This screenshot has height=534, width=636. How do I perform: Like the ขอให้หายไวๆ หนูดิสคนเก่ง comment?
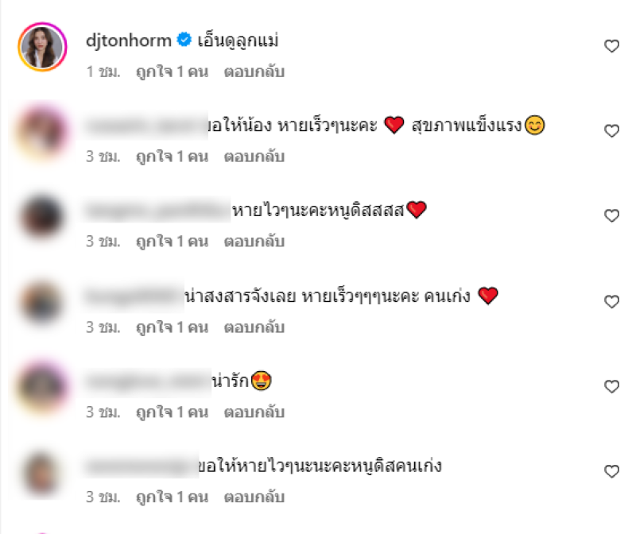click(x=611, y=471)
